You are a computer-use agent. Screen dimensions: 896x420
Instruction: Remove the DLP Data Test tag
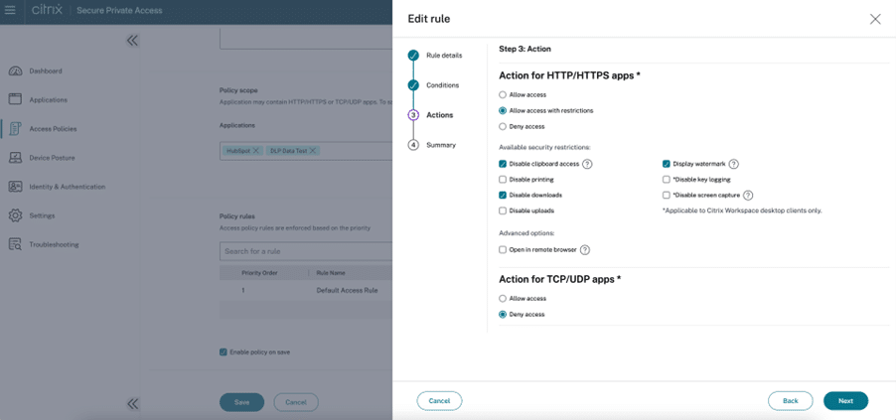click(x=313, y=151)
